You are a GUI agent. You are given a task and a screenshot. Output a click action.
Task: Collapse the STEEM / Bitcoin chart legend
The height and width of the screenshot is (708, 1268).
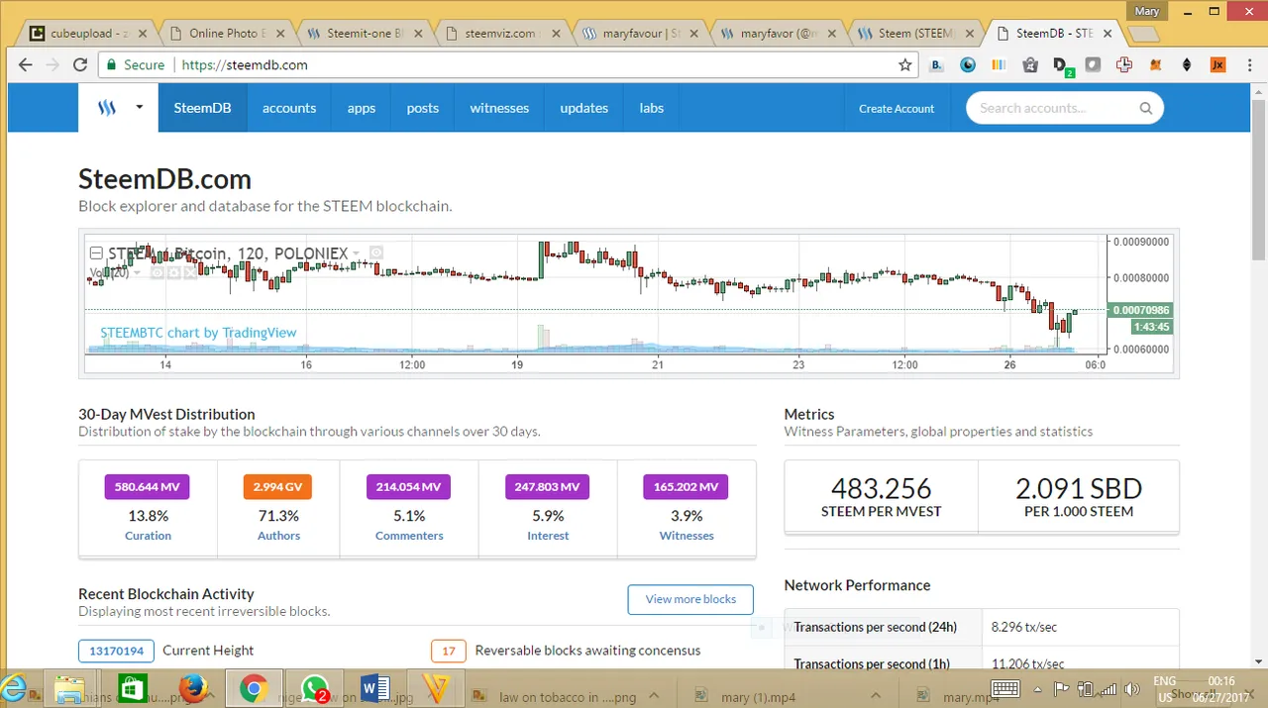tap(97, 253)
